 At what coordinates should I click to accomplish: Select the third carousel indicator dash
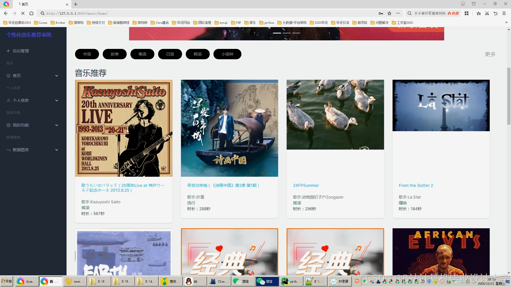click(296, 33)
